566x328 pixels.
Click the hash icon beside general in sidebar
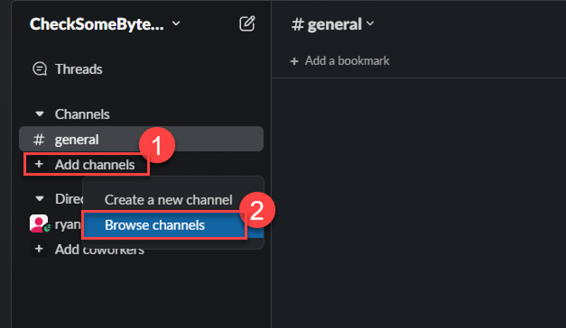[38, 140]
